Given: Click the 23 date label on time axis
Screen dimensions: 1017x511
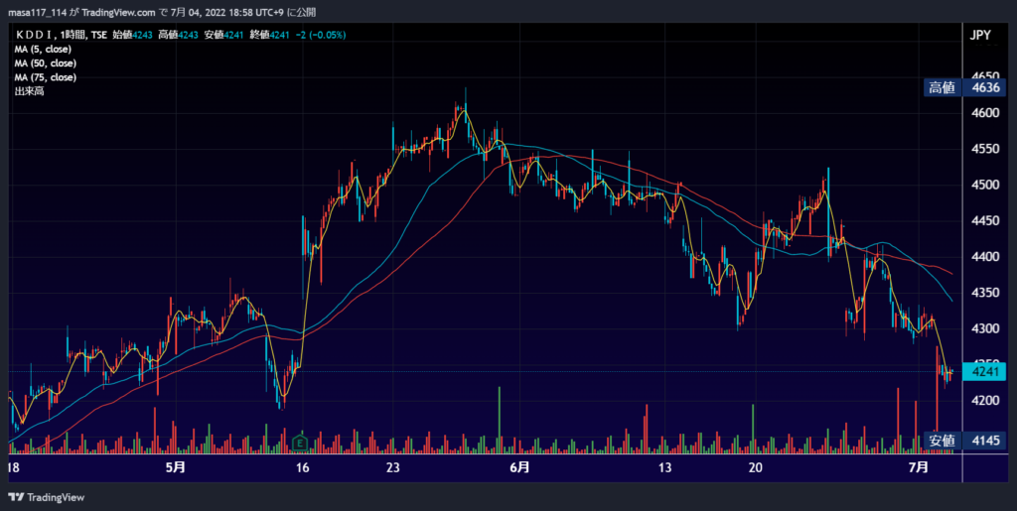Looking at the screenshot, I should click(393, 467).
